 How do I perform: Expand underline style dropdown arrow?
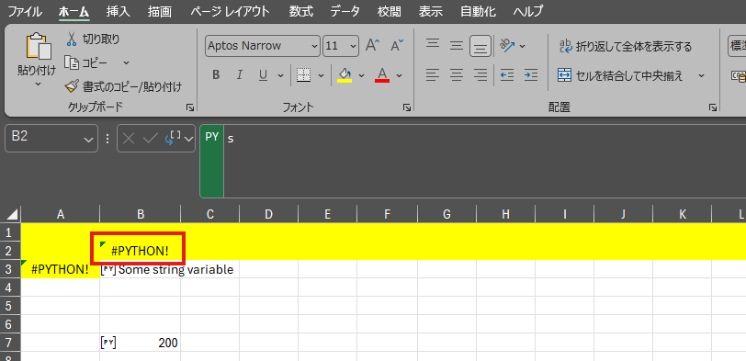pyautogui.click(x=280, y=75)
